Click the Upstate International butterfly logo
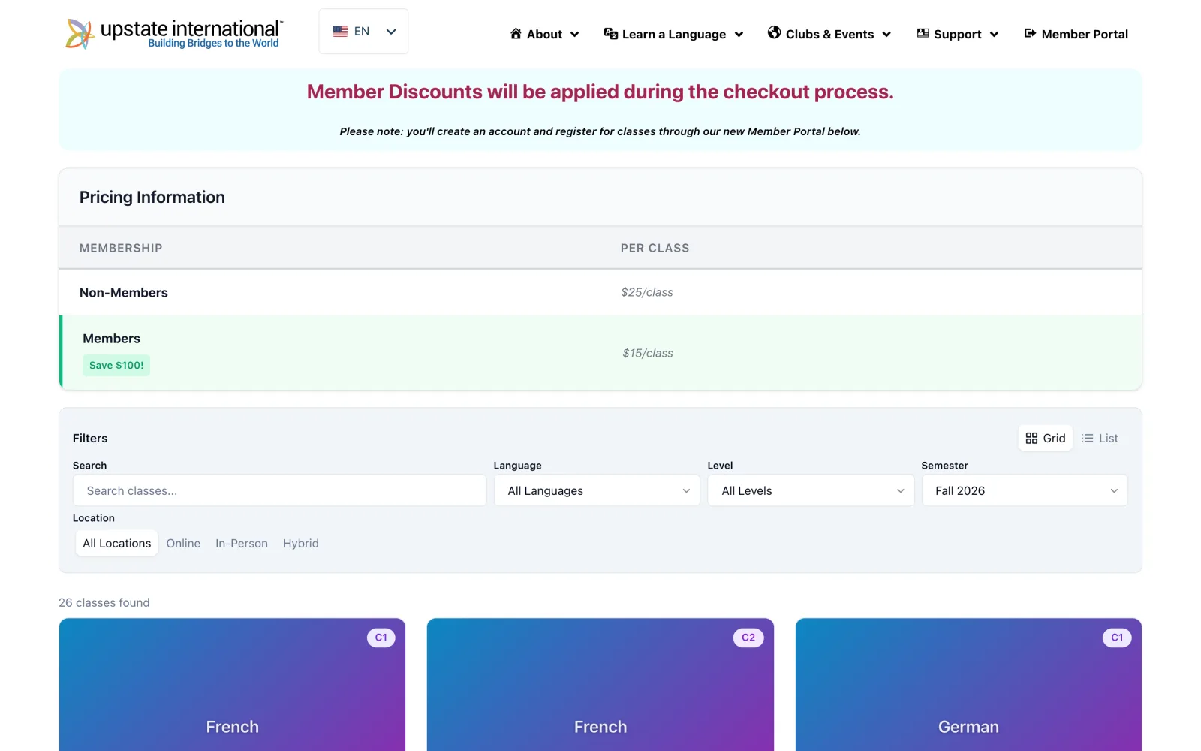This screenshot has height=751, width=1201. 79,33
